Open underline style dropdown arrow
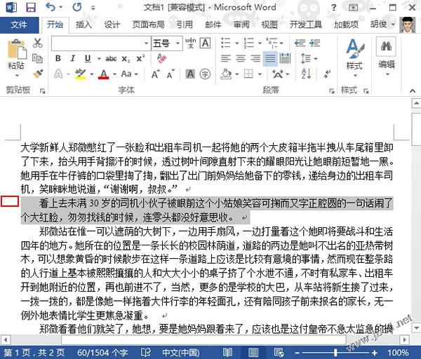Image resolution: width=421 pixels, height=359 pixels. (99, 58)
